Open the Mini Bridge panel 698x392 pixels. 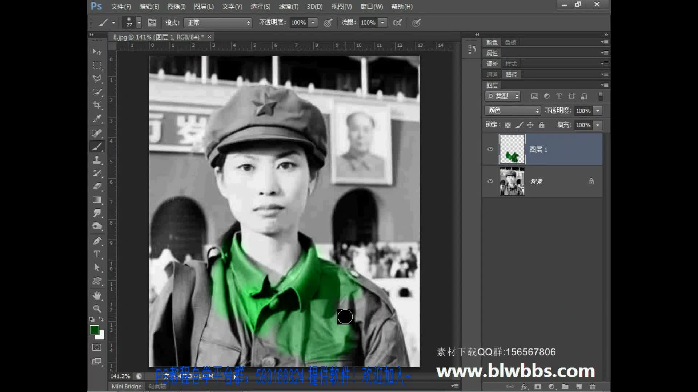click(126, 387)
